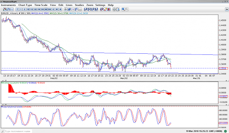Select the falling trend line tool
Image resolution: width=229 pixels, height=133 pixels.
click(89, 9)
